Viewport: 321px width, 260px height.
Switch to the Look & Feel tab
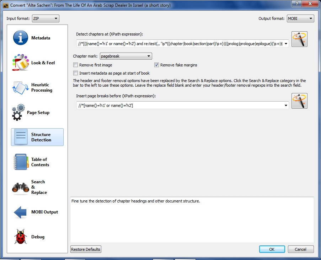43,63
